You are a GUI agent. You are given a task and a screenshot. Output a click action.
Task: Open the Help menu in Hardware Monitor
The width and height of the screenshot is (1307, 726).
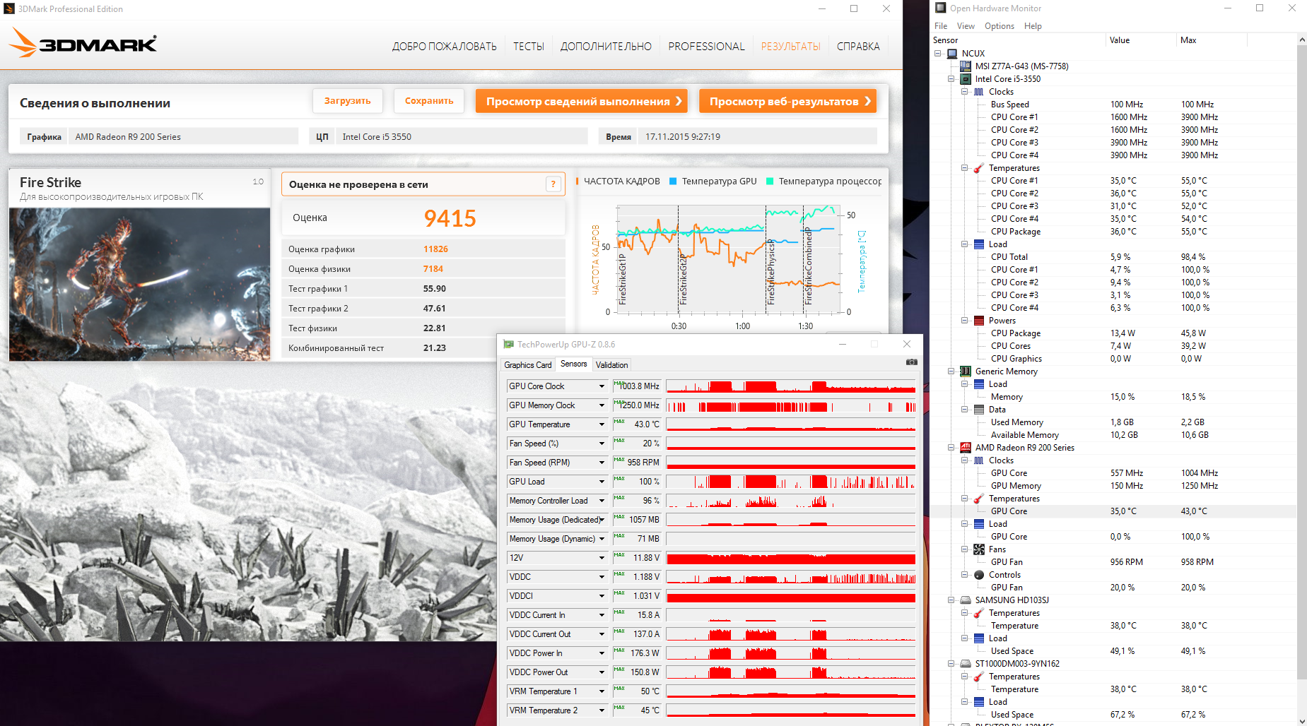[1033, 26]
